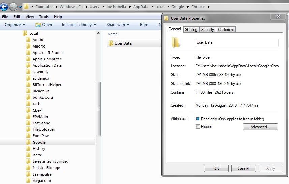Select History folder in the tree

(x=39, y=149)
